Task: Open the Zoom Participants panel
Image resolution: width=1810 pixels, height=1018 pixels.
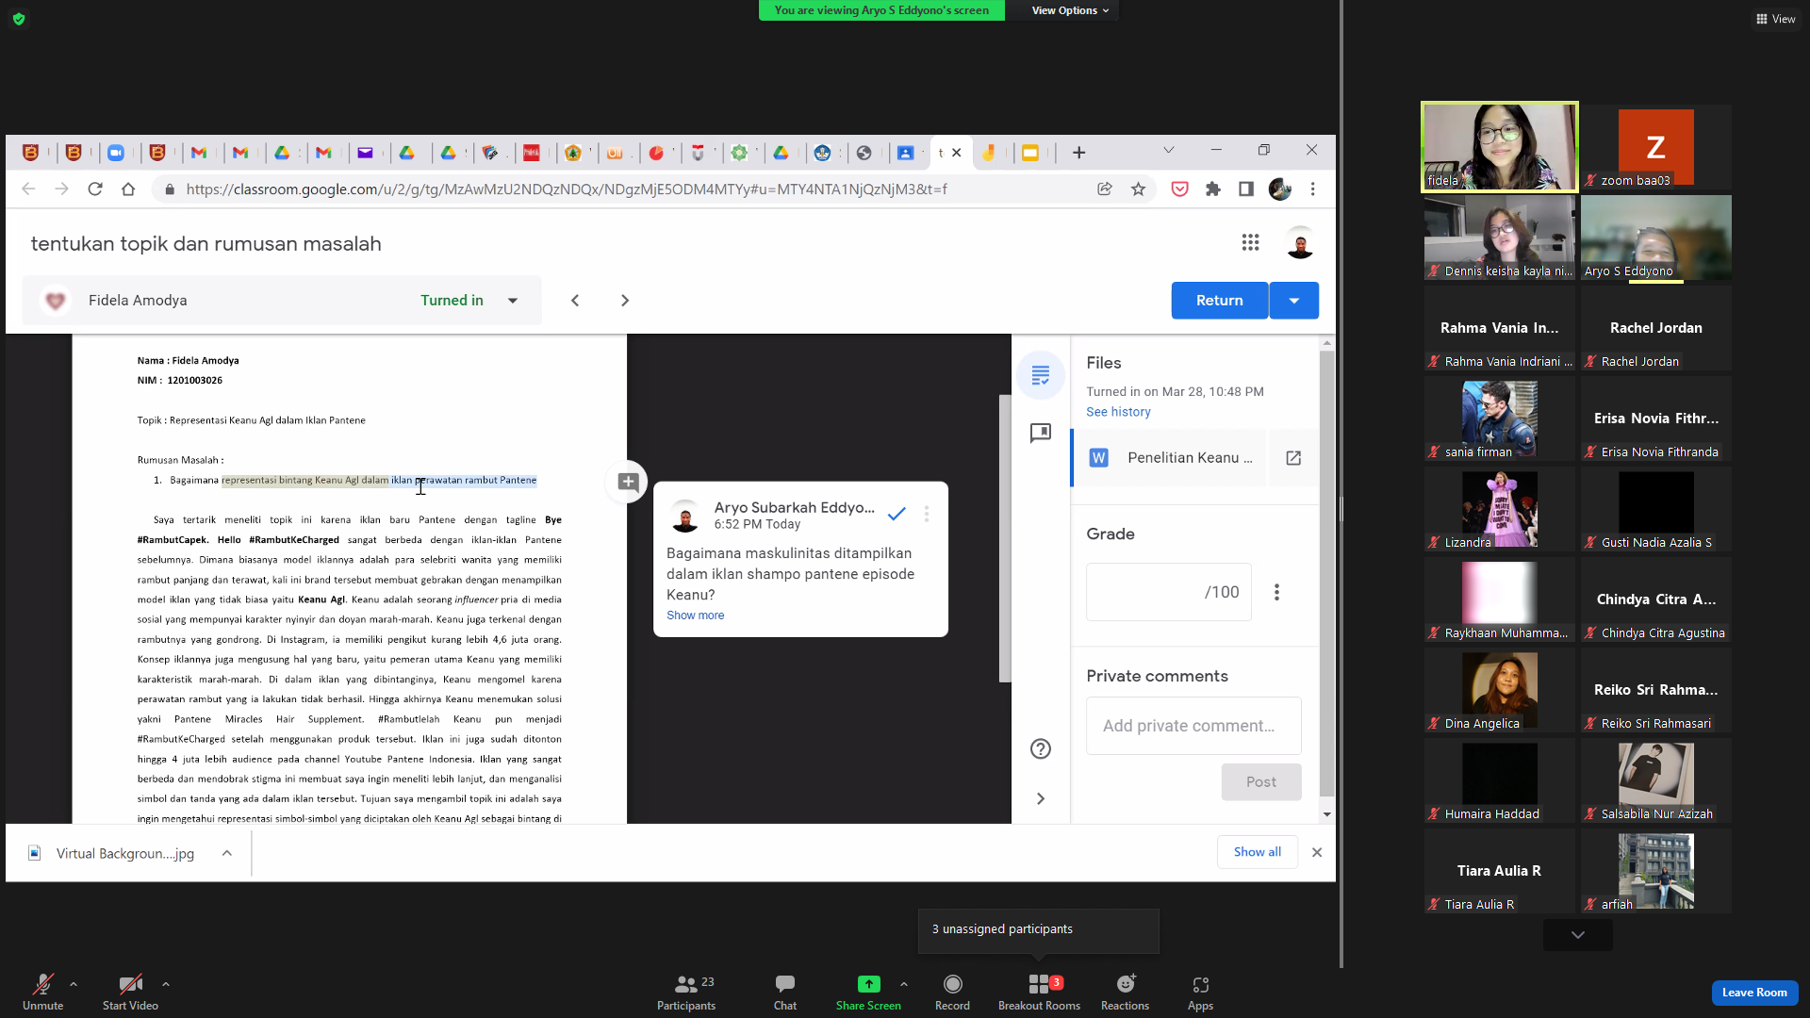Action: coord(686,993)
